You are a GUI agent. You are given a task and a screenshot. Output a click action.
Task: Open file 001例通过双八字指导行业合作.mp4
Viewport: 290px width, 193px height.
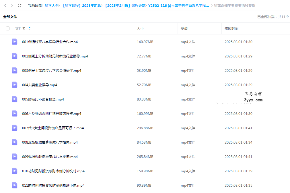click(x=50, y=42)
